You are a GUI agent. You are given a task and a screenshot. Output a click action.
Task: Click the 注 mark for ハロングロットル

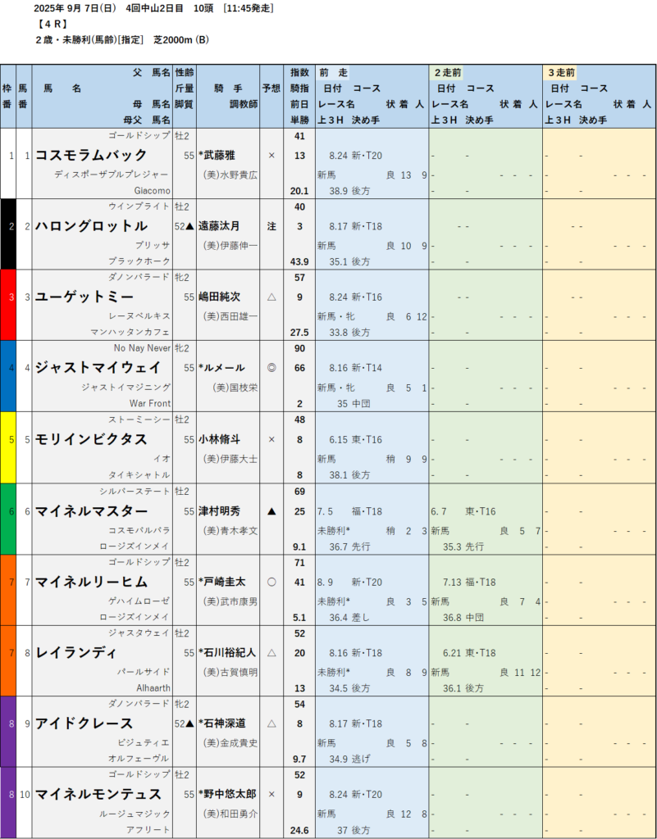pyautogui.click(x=271, y=226)
